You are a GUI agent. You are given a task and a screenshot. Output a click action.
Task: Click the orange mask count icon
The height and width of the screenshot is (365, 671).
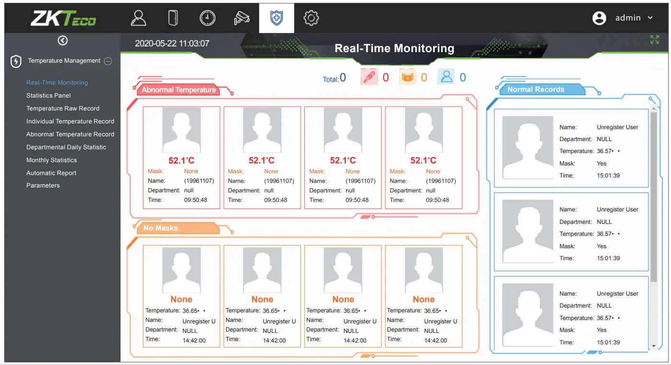408,77
